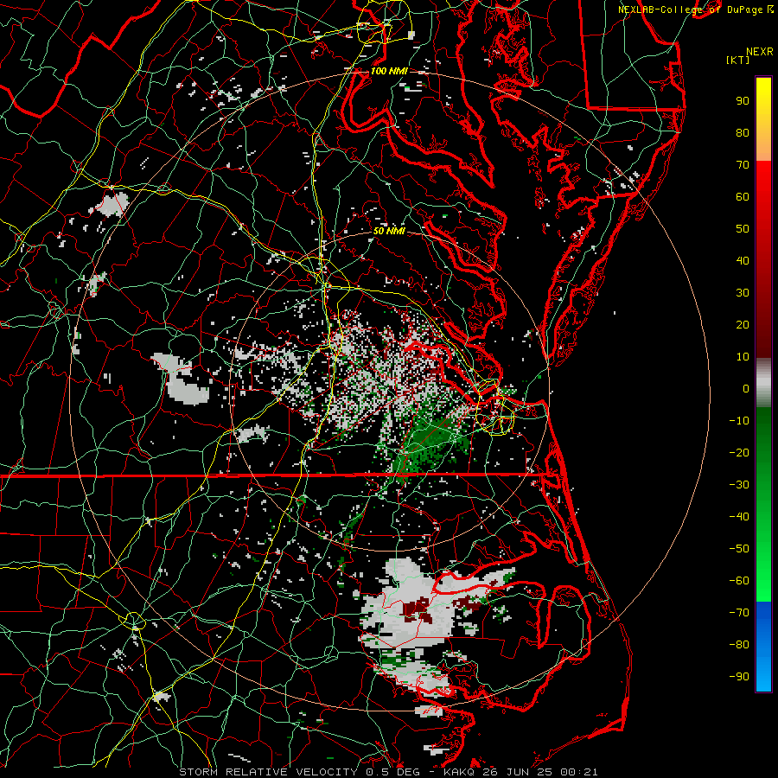This screenshot has width=778, height=778.
Task: Select the -40 scale label
Action: (x=739, y=517)
